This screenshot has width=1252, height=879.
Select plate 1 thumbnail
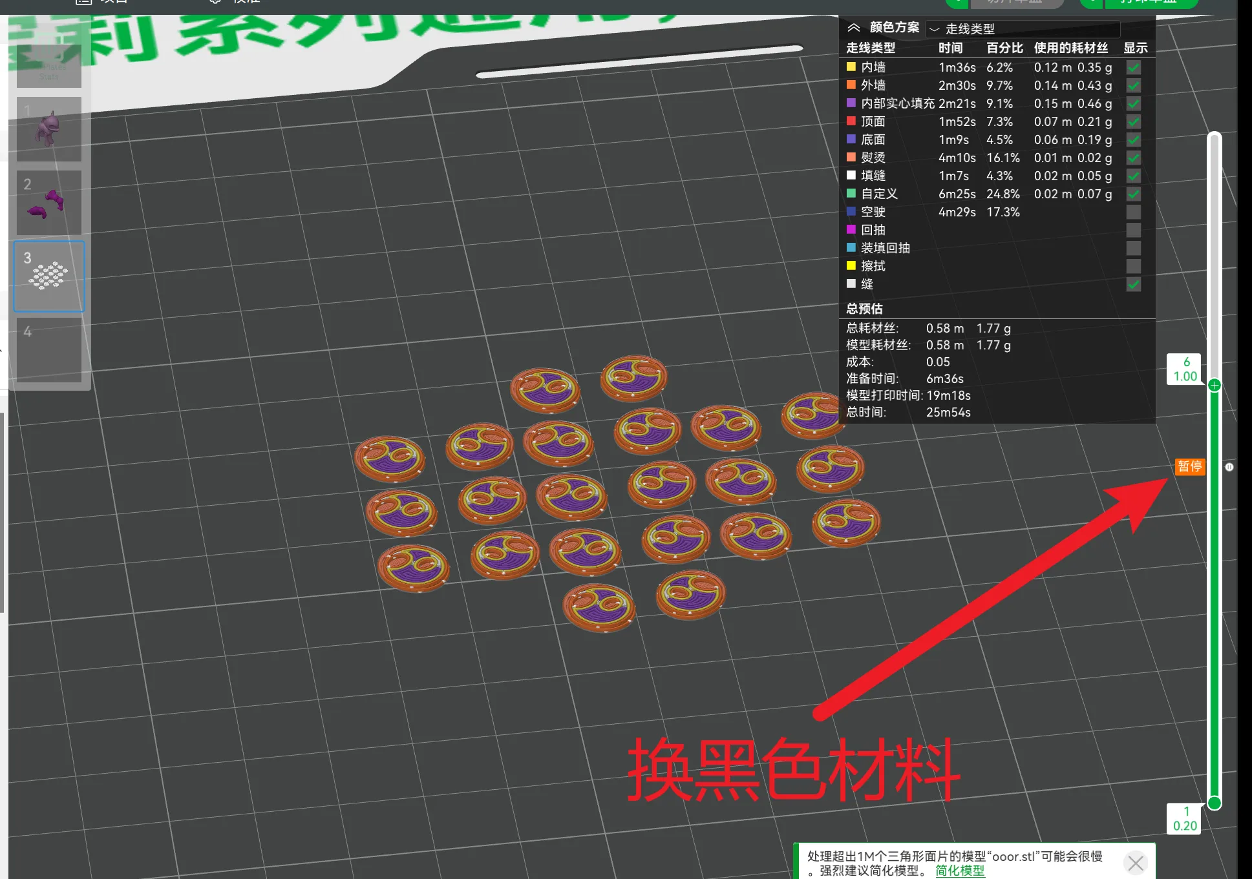click(x=49, y=129)
